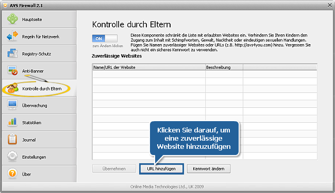Open Registry-Schutz section
The width and height of the screenshot is (335, 193).
pyautogui.click(x=39, y=53)
